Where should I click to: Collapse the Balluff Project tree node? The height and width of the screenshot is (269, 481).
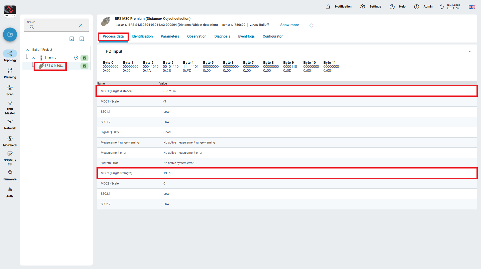coord(27,50)
